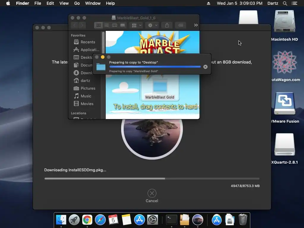Click the copy progress bar
This screenshot has height=228, width=304.
155,67
